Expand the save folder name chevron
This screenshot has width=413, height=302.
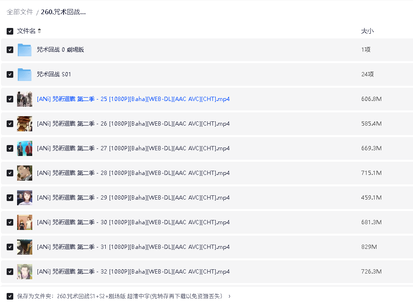(229, 296)
